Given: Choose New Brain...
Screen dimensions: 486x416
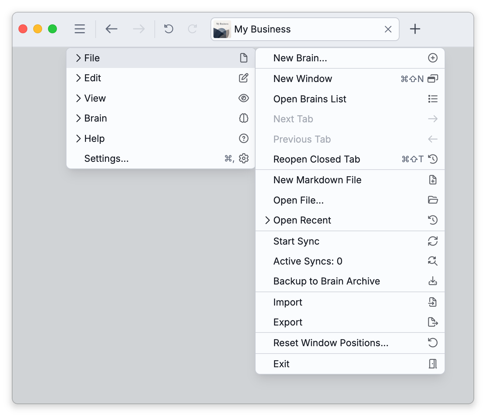Looking at the screenshot, I should [x=350, y=58].
